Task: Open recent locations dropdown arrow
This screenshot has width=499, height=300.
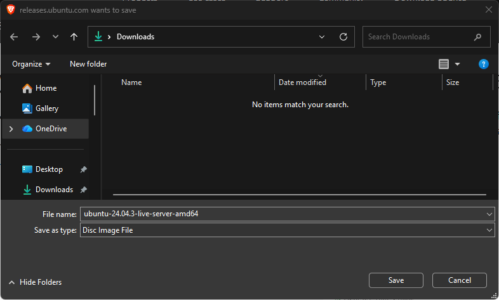Action: [x=55, y=37]
